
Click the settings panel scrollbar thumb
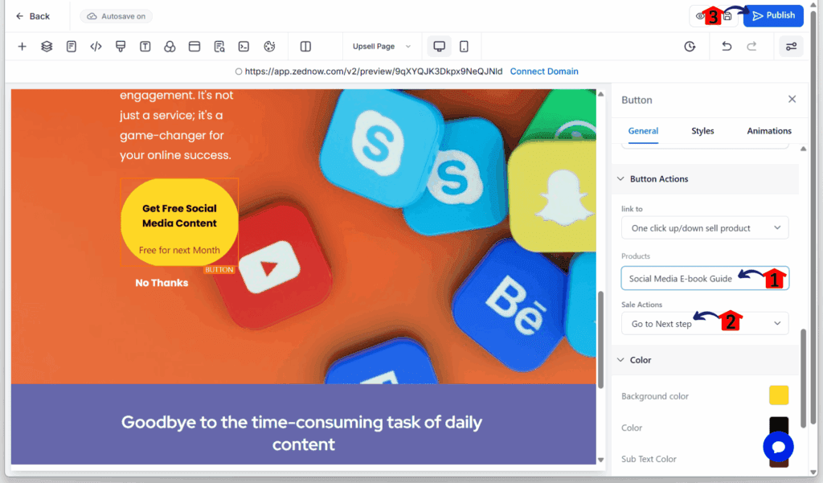[x=803, y=378]
